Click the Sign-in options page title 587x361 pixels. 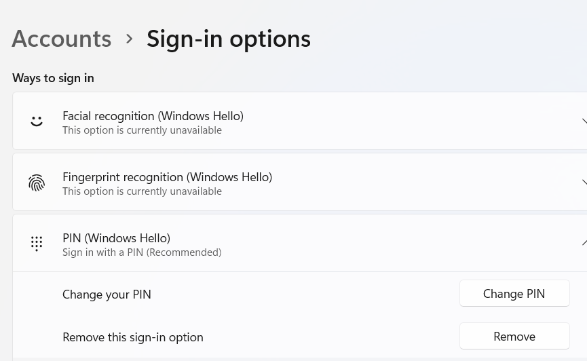(229, 39)
